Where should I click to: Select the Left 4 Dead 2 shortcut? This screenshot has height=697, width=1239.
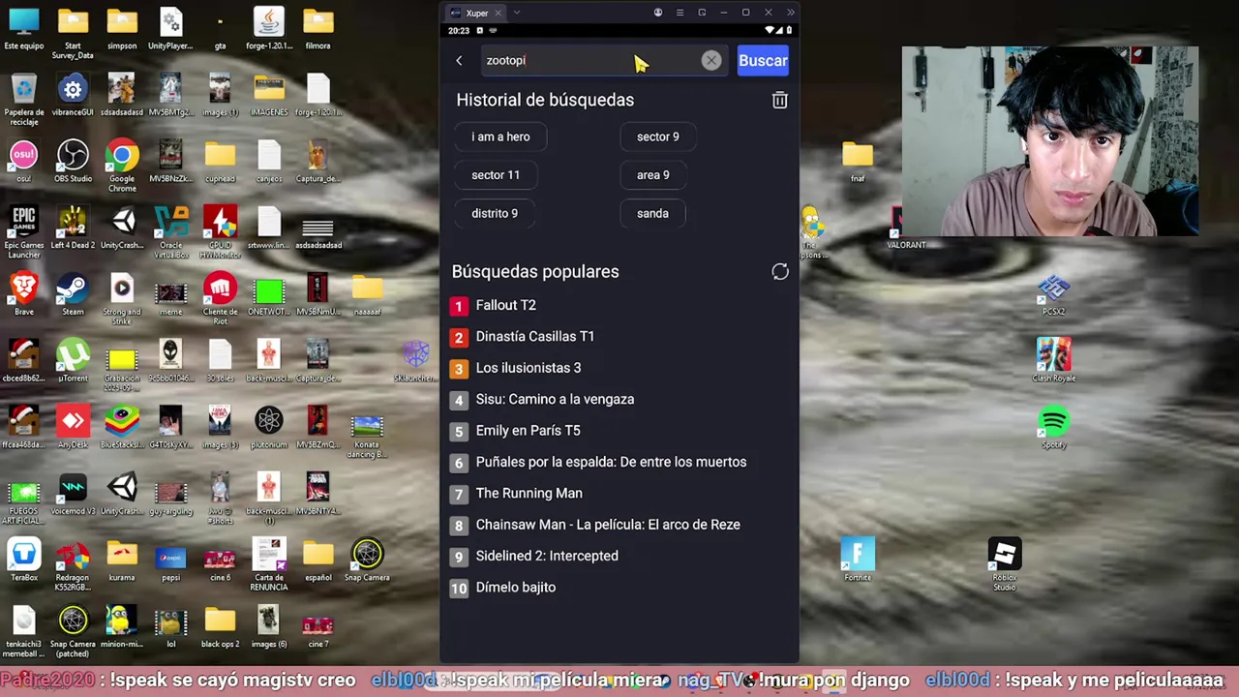tap(74, 227)
